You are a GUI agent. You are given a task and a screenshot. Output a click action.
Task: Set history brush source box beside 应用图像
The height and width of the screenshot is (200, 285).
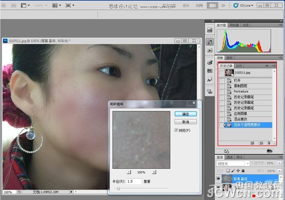(x=221, y=114)
